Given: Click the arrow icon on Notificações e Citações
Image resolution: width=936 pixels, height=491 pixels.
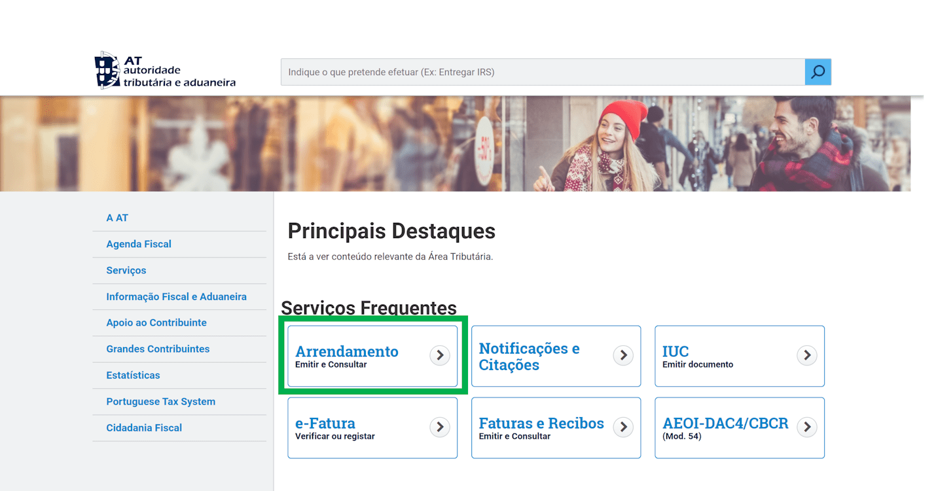Looking at the screenshot, I should click(622, 355).
